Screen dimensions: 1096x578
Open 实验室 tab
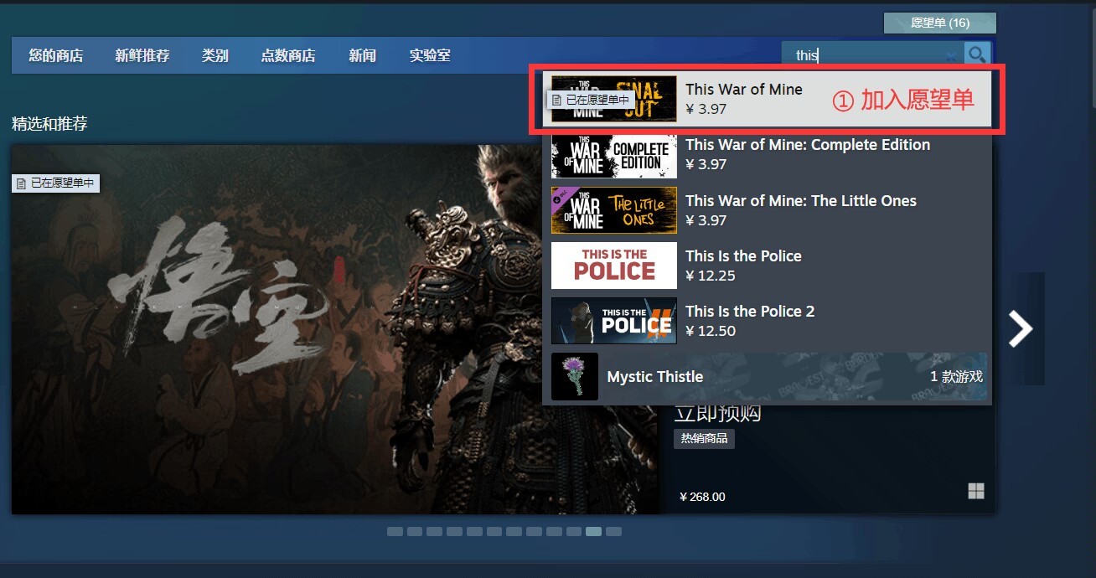coord(430,55)
